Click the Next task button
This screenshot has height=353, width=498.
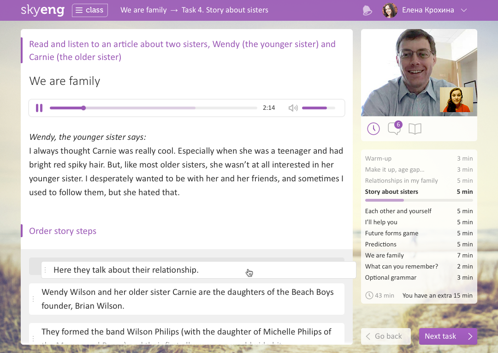(x=448, y=336)
